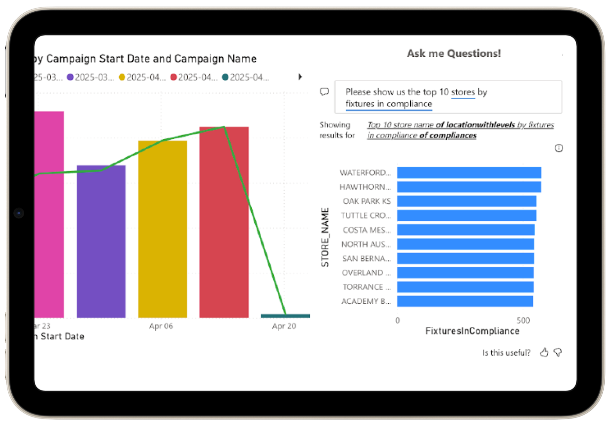Click the pink Mar 23 column
The height and width of the screenshot is (426, 611).
[49, 215]
